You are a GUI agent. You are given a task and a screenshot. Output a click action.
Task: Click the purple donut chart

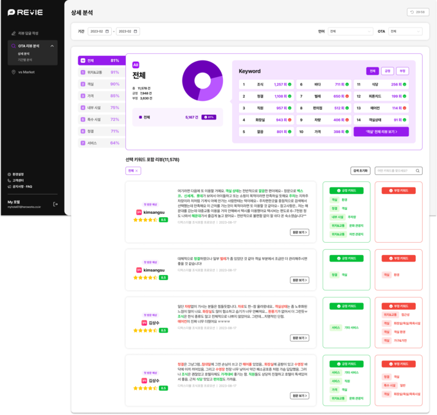[202, 81]
